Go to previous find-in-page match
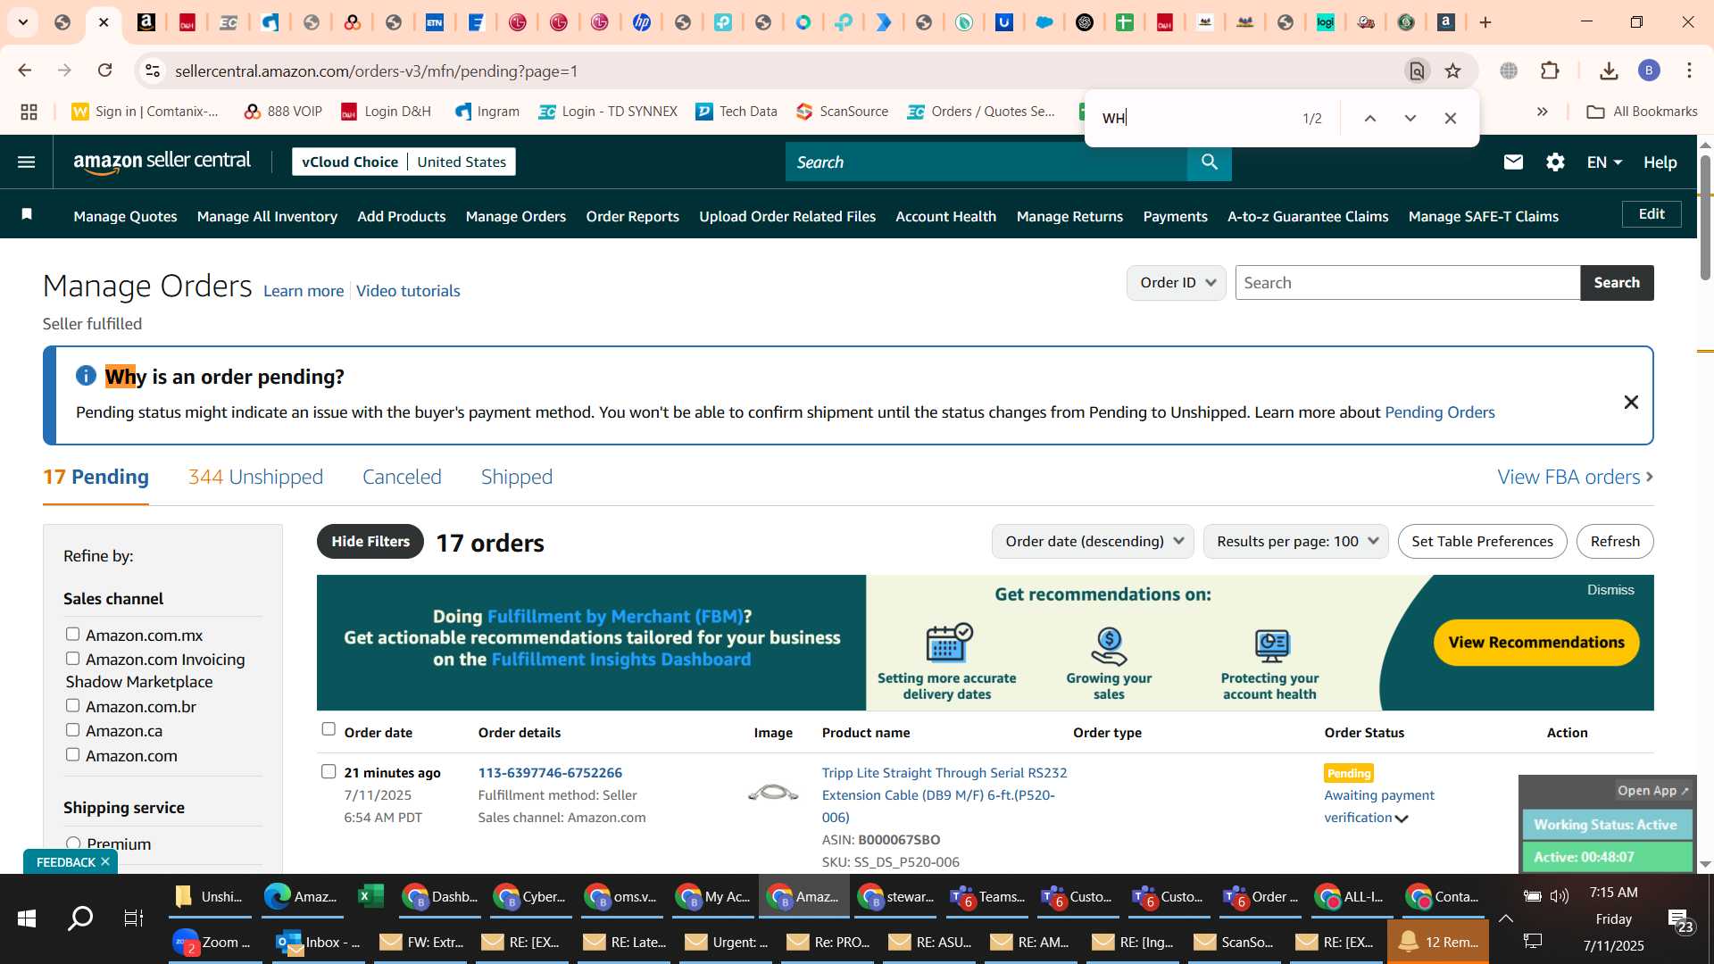This screenshot has height=964, width=1714. pos(1369,118)
